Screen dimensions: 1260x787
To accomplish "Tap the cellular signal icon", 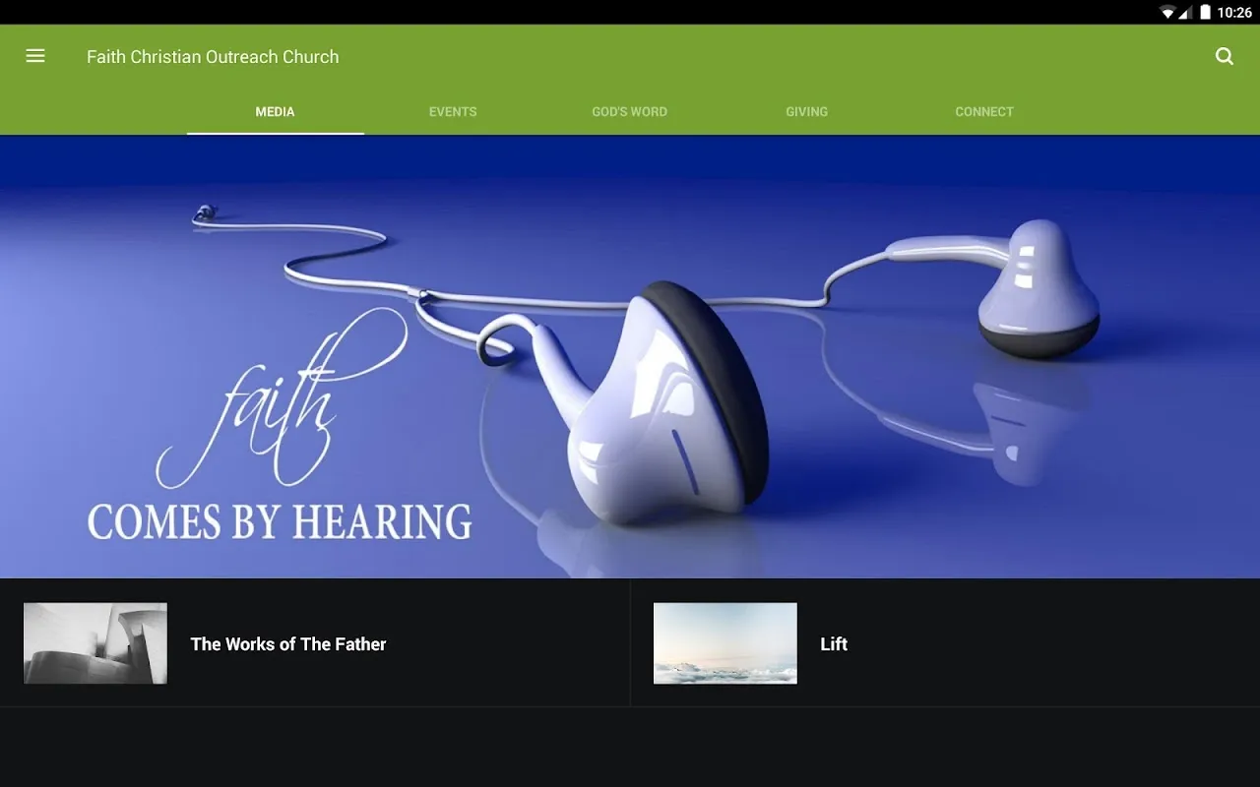I will tap(1185, 12).
